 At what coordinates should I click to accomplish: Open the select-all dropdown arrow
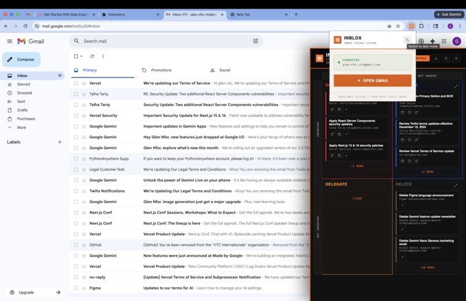click(x=82, y=56)
